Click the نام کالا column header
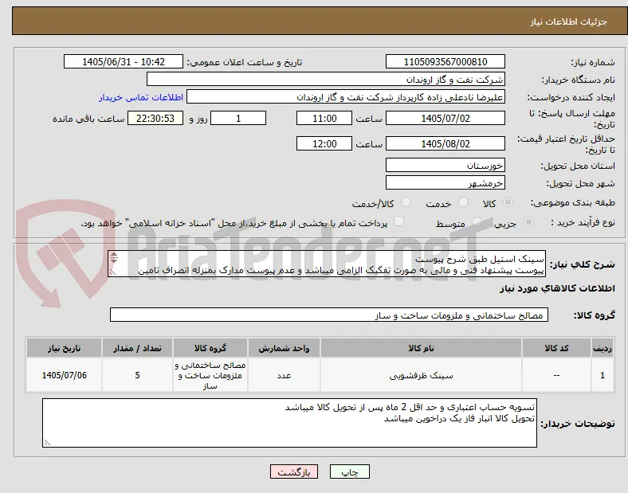The height and width of the screenshot is (493, 628). [x=421, y=348]
